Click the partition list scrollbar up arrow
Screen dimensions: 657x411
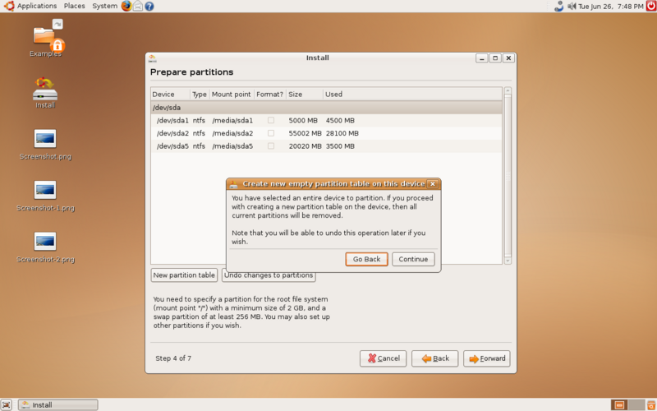click(x=508, y=90)
